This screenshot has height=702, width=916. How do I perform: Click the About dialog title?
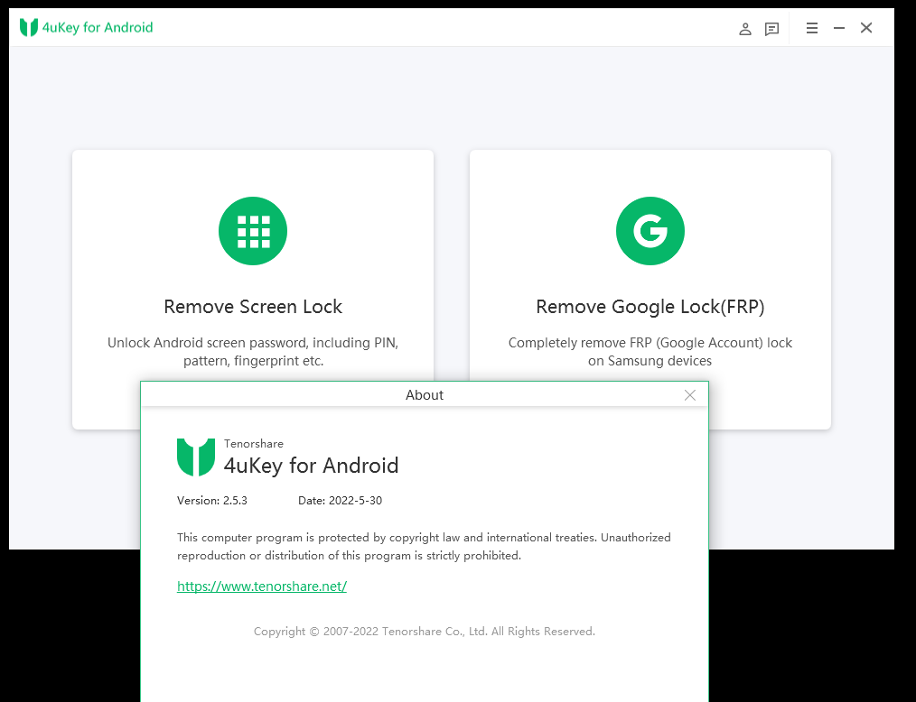pos(424,395)
